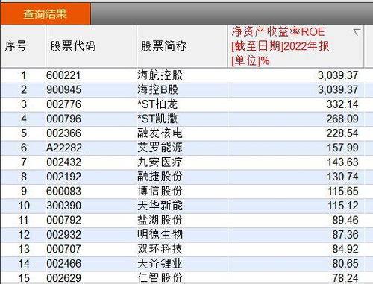
Task: Select stock name 双环科技
Action: tap(160, 249)
